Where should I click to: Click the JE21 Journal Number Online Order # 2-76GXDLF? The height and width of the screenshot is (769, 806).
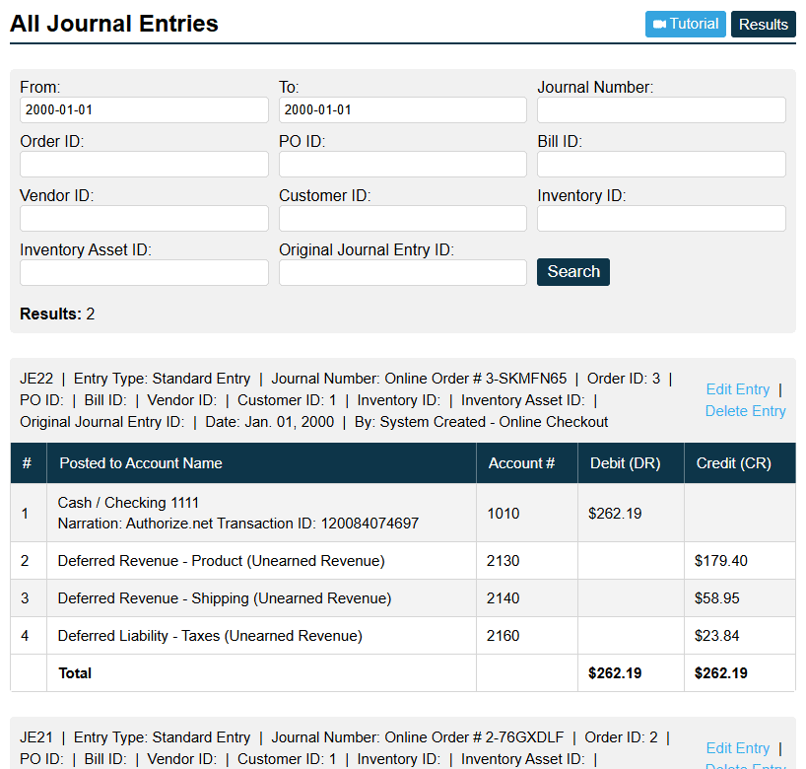click(418, 737)
